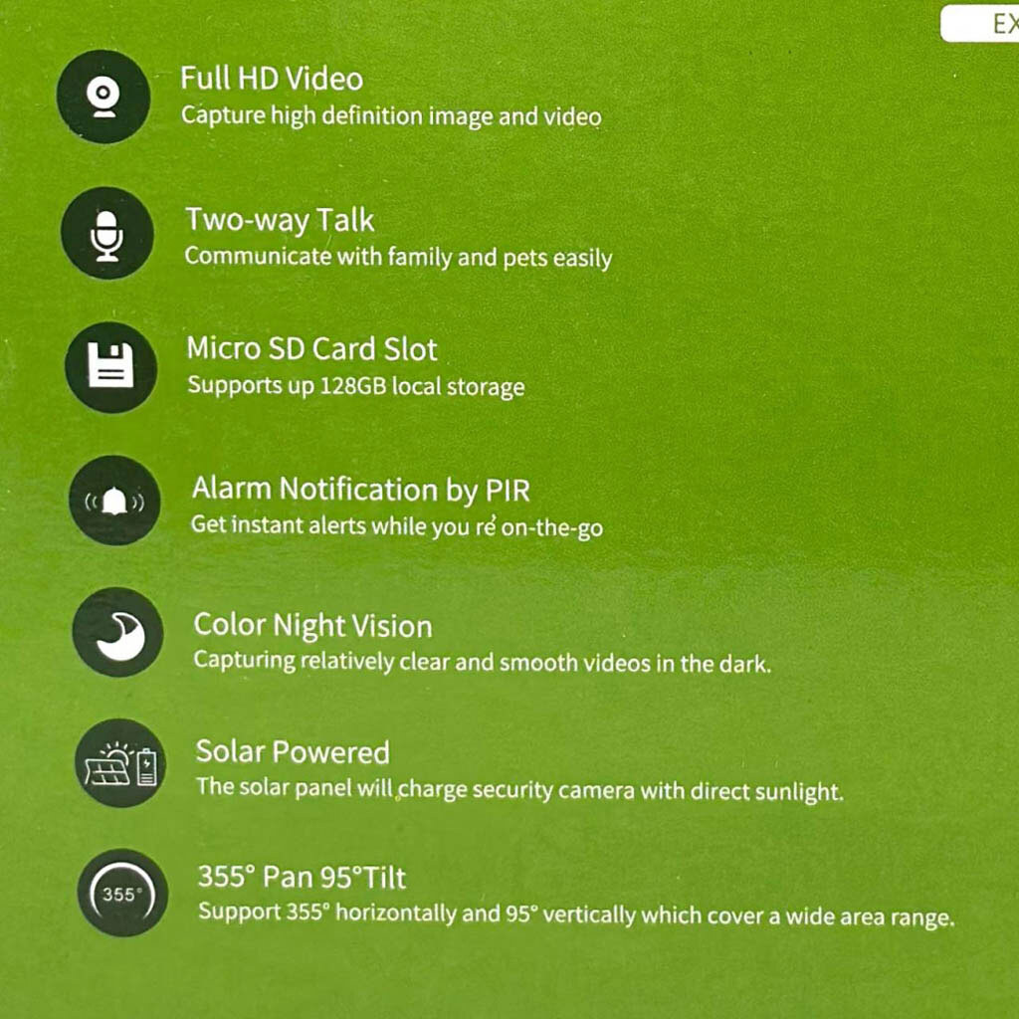
Task: Click 'Communicate with family and pets easily' text
Action: (x=398, y=258)
